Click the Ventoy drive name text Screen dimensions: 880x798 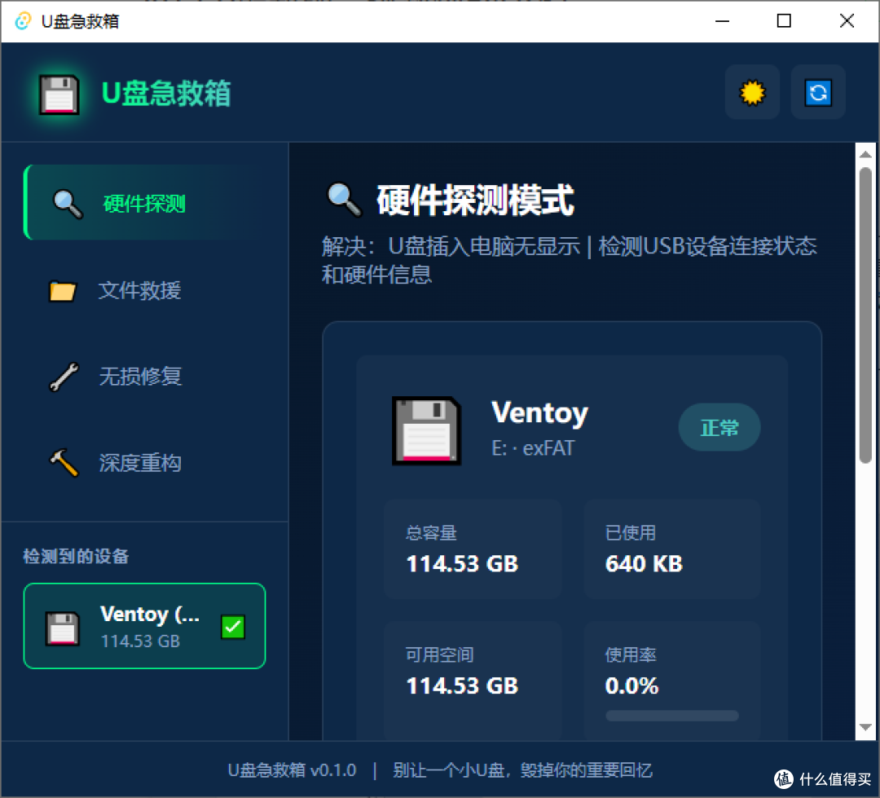coord(539,413)
